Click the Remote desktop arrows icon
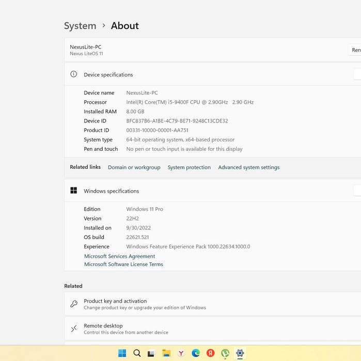The width and height of the screenshot is (361, 361). point(74,329)
